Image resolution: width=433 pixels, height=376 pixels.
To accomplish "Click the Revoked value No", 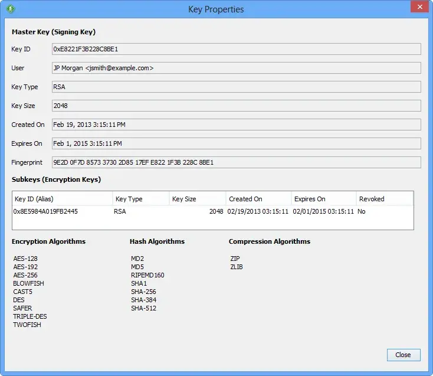I will pos(362,211).
